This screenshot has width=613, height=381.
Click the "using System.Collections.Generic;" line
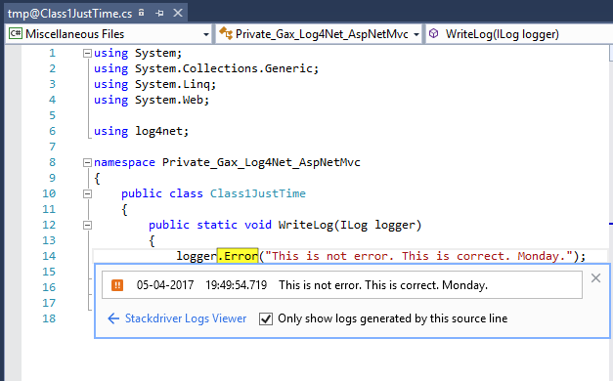point(206,68)
